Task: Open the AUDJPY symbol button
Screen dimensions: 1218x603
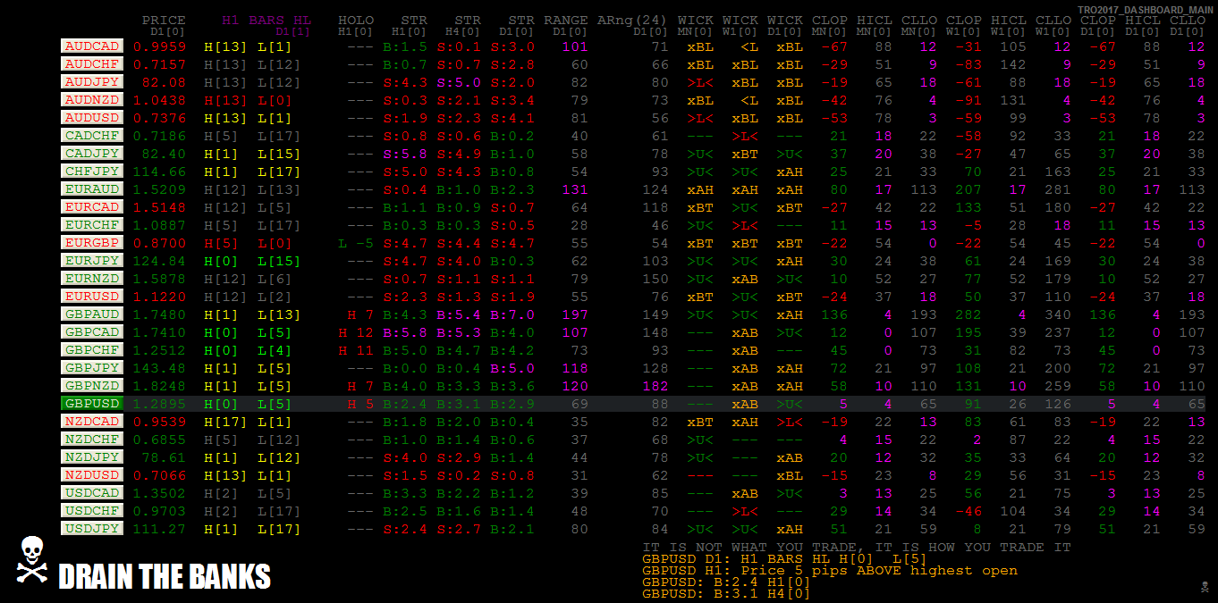Action: (92, 81)
